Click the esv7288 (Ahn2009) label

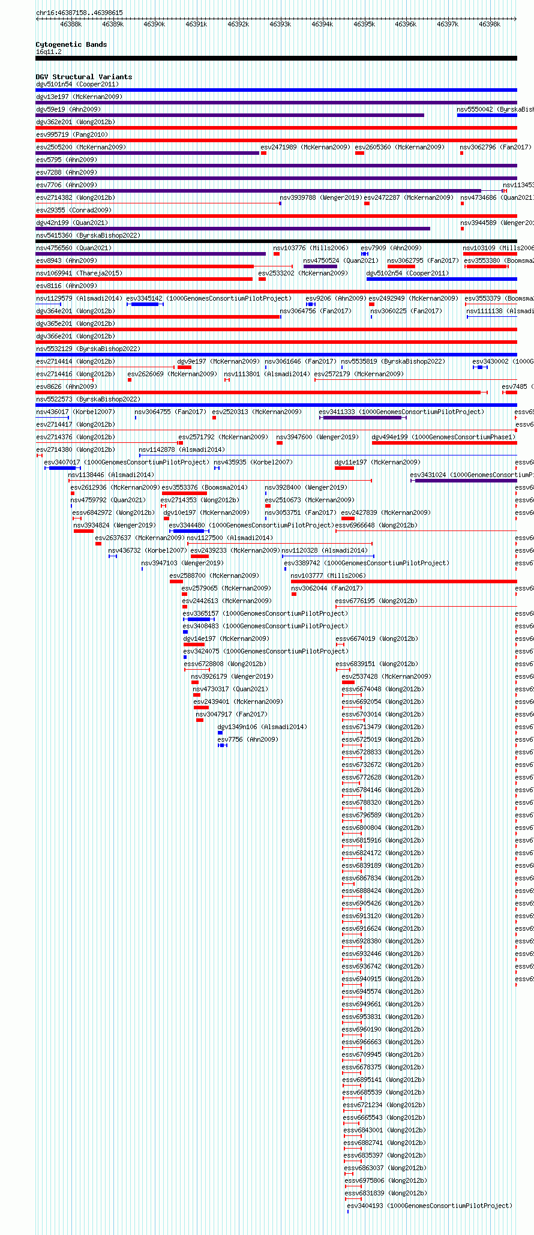pyautogui.click(x=67, y=173)
